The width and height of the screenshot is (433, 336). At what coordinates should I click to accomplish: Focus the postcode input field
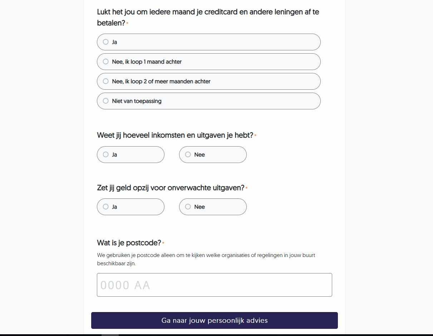click(215, 285)
